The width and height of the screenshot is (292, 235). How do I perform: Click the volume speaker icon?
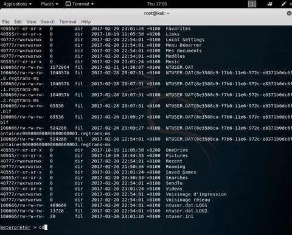[291, 4]
